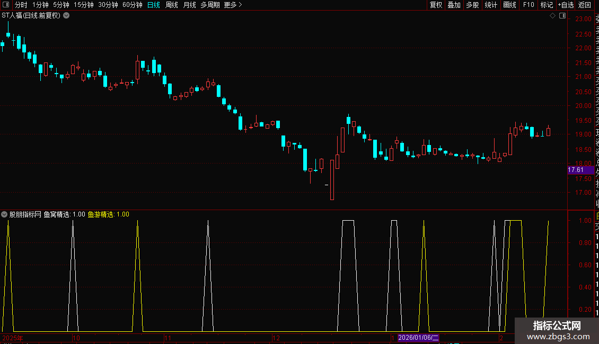Click month 10 marker on time axis

click(x=76, y=338)
